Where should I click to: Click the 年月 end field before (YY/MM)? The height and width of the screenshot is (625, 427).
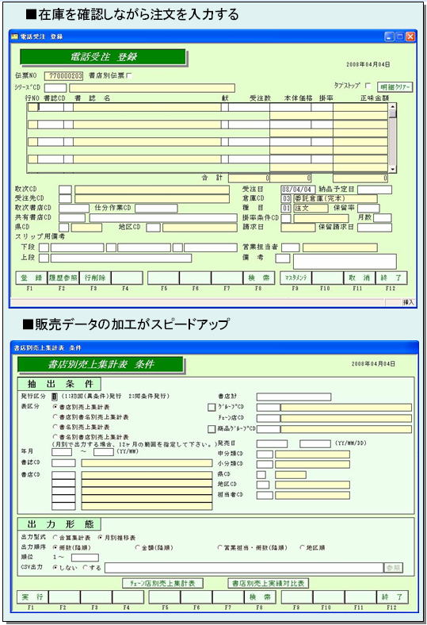click(x=104, y=452)
